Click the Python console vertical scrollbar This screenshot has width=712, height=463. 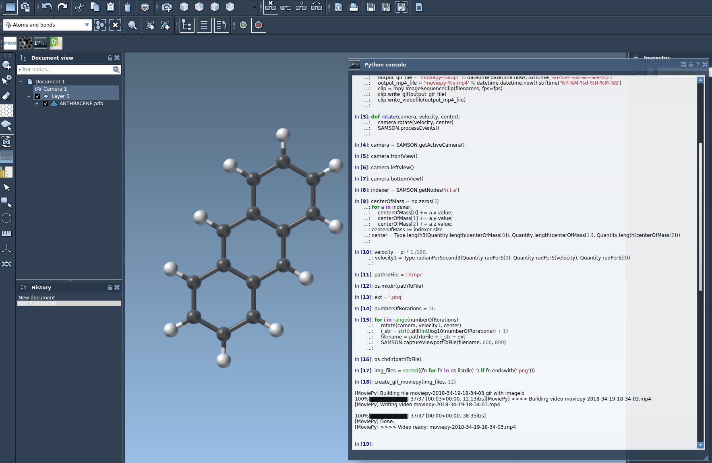click(x=700, y=217)
